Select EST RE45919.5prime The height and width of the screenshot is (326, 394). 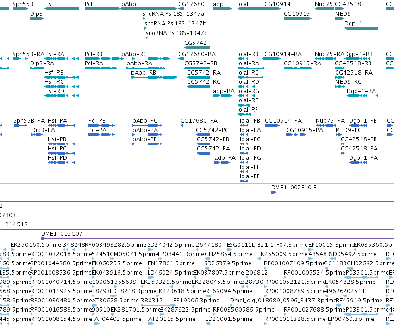pos(359,301)
